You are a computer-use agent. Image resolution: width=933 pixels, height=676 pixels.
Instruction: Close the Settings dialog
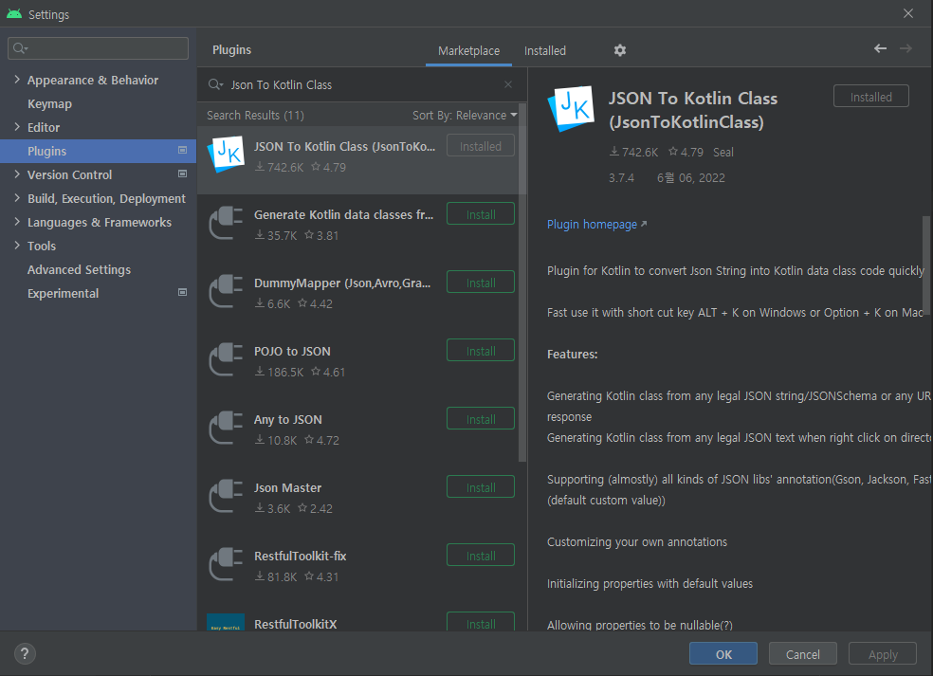(908, 13)
